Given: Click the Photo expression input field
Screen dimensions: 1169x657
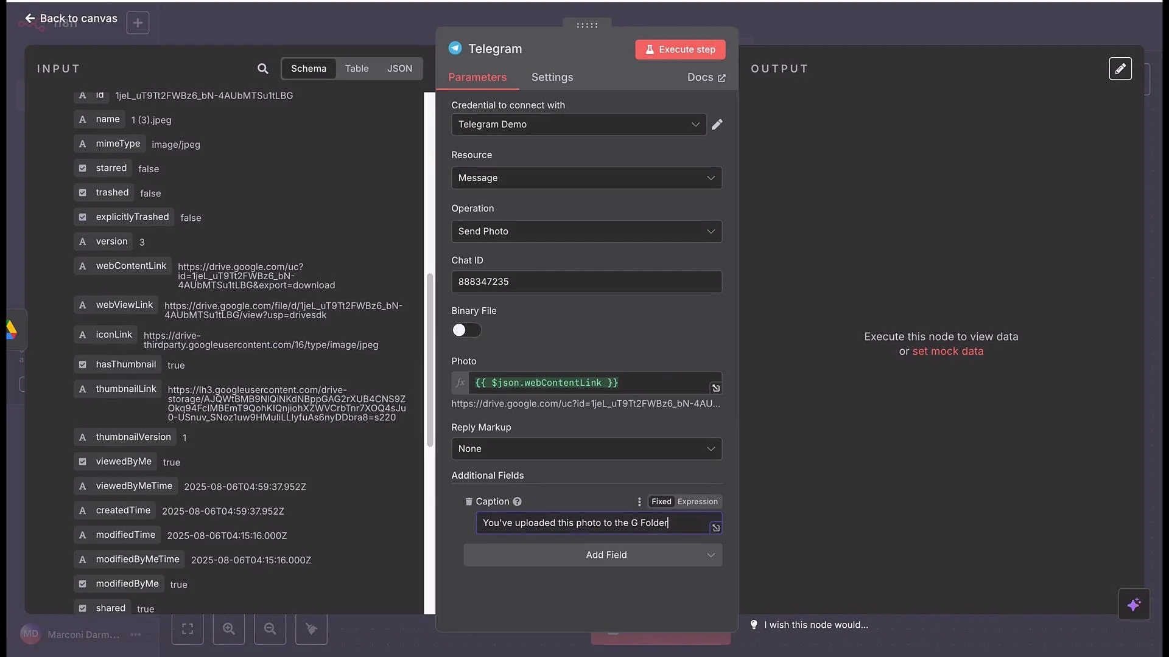Looking at the screenshot, I should (x=589, y=383).
